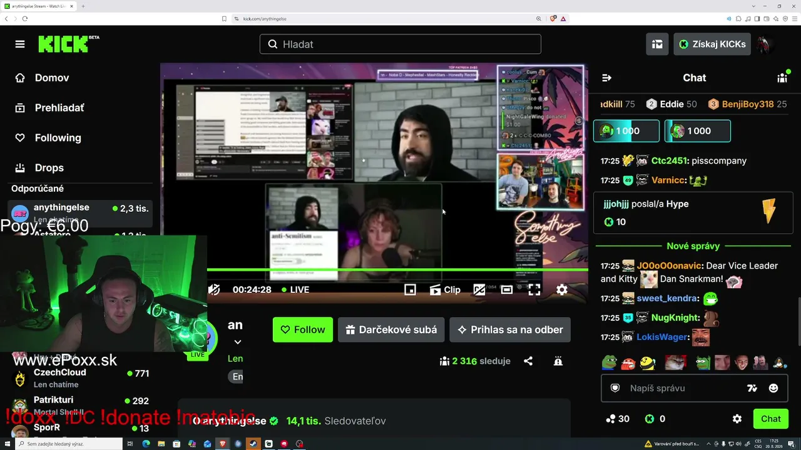Open Domov from the sidebar

pos(43,77)
